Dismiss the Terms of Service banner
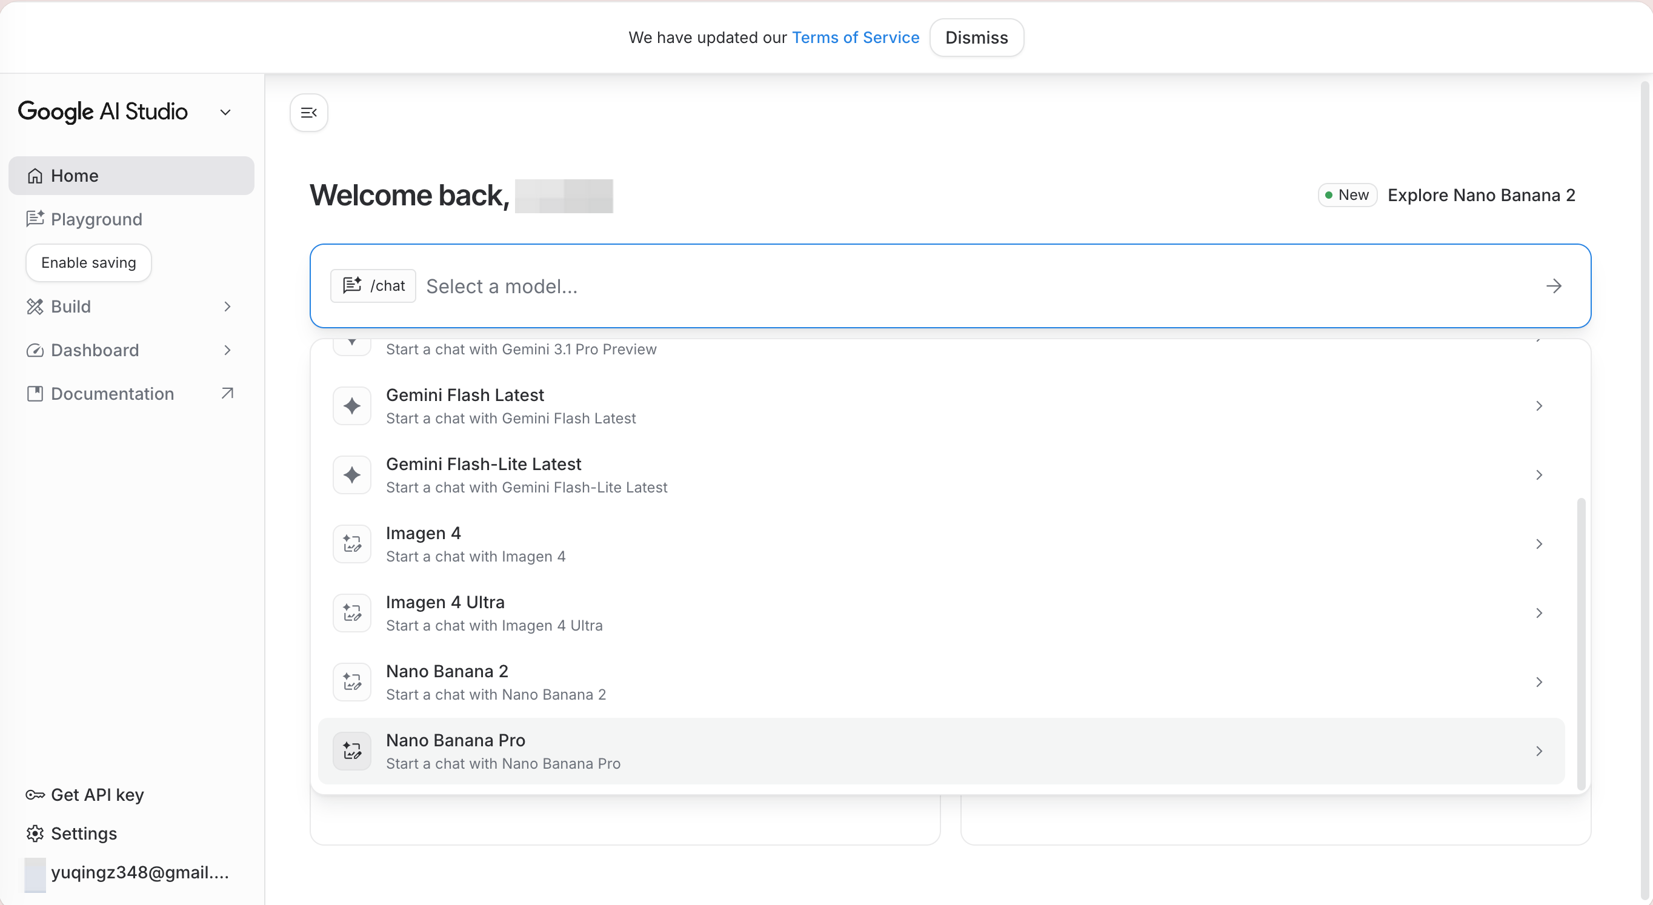Viewport: 1653px width, 905px height. [976, 37]
